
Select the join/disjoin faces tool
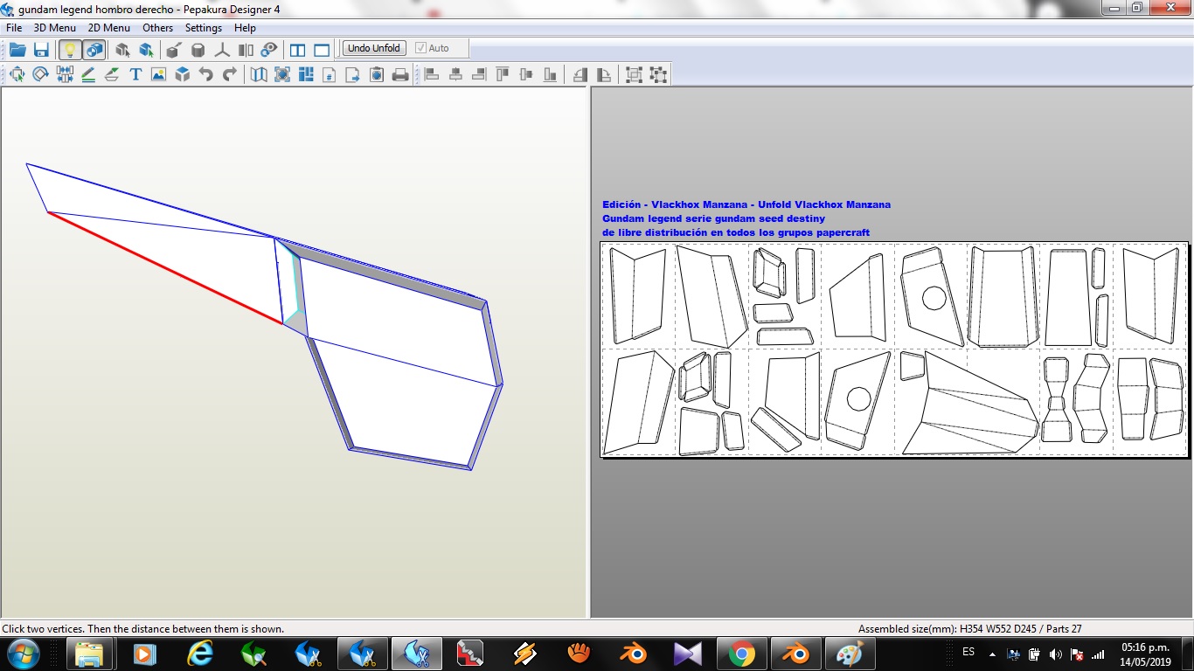[x=65, y=75]
